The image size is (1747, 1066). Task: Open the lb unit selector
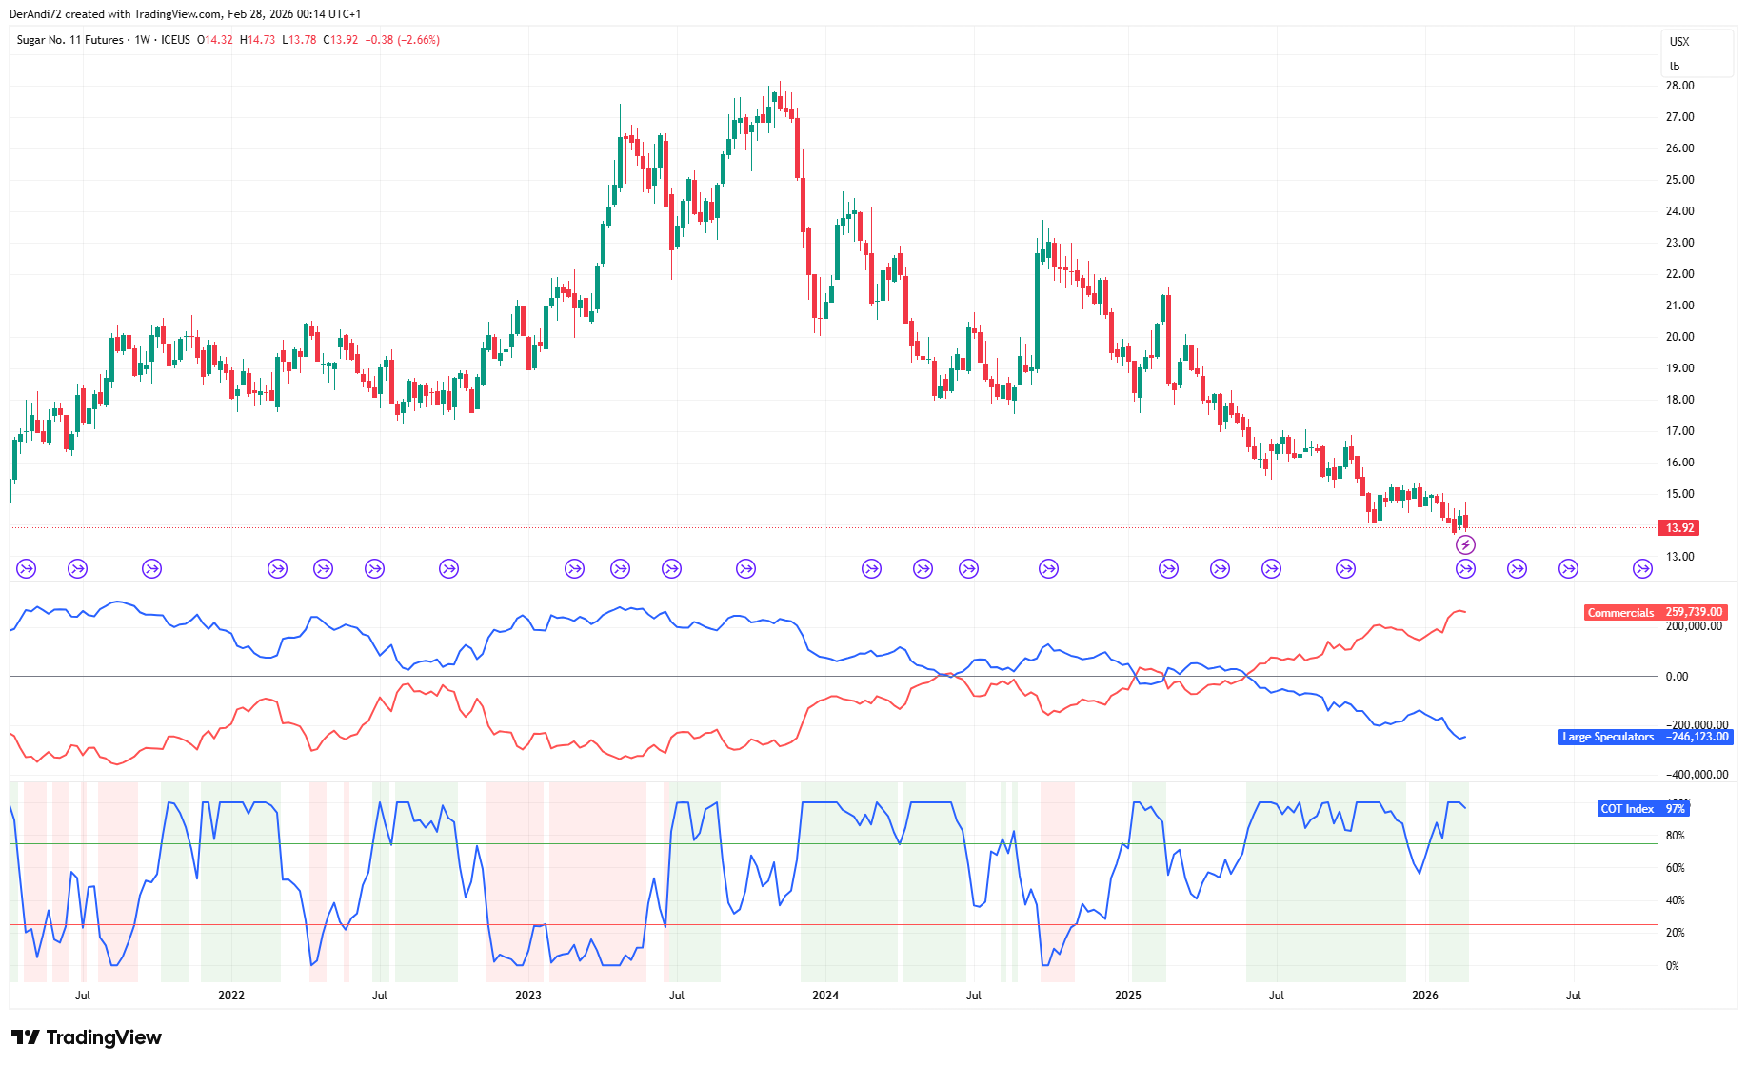coord(1675,67)
